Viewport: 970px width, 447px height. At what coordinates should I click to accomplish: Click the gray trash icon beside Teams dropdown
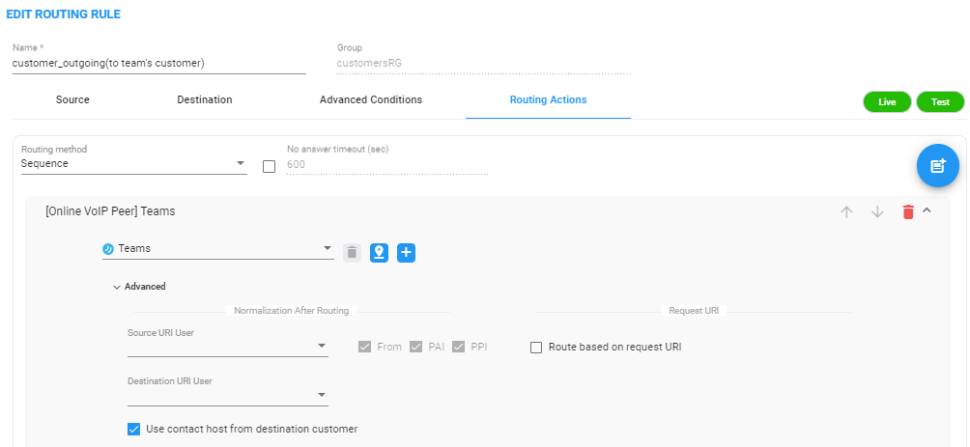click(x=352, y=252)
